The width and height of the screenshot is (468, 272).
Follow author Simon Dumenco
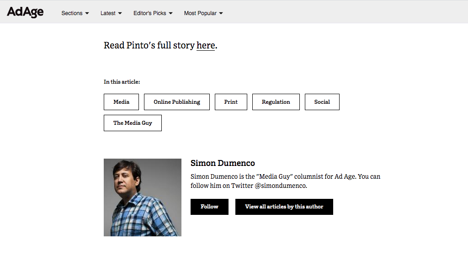209,207
